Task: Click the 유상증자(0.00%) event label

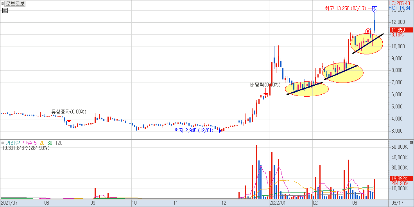Action: tap(69, 112)
